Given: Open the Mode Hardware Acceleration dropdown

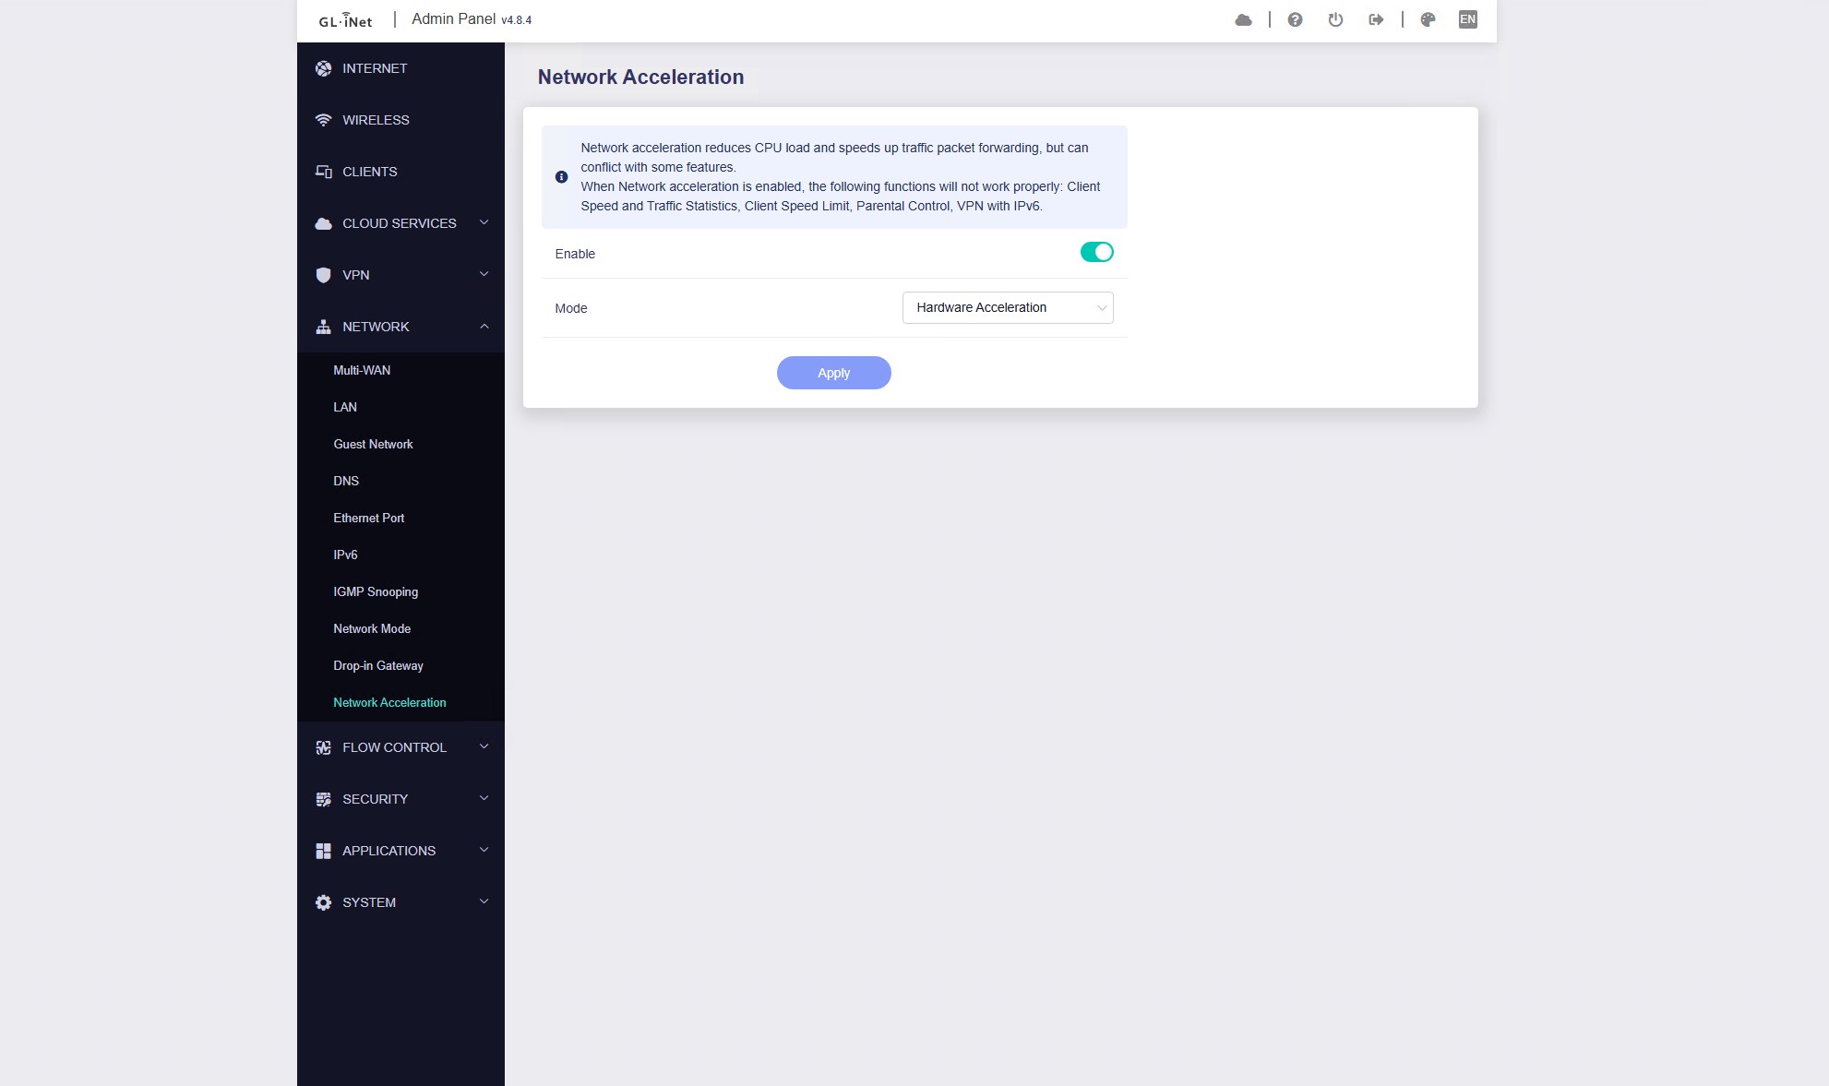Looking at the screenshot, I should pyautogui.click(x=1007, y=307).
